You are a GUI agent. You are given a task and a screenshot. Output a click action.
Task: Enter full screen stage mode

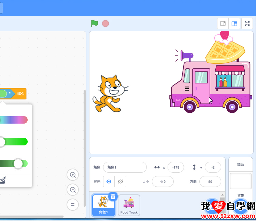[247, 23]
